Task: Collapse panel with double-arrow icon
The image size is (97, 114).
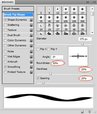Action: (x=88, y=2)
